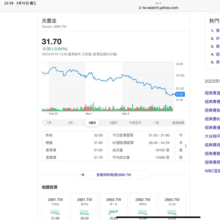Tap the lock icon beside the URL

140,8
